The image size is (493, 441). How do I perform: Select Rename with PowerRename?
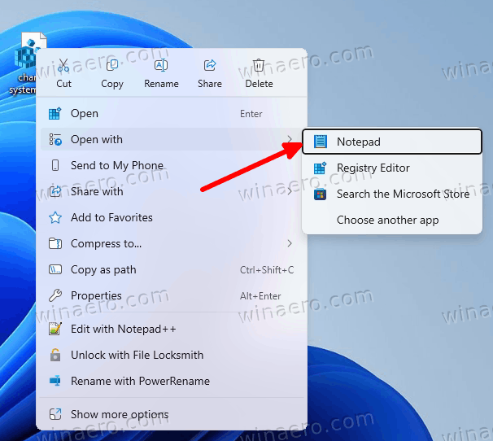(x=171, y=382)
